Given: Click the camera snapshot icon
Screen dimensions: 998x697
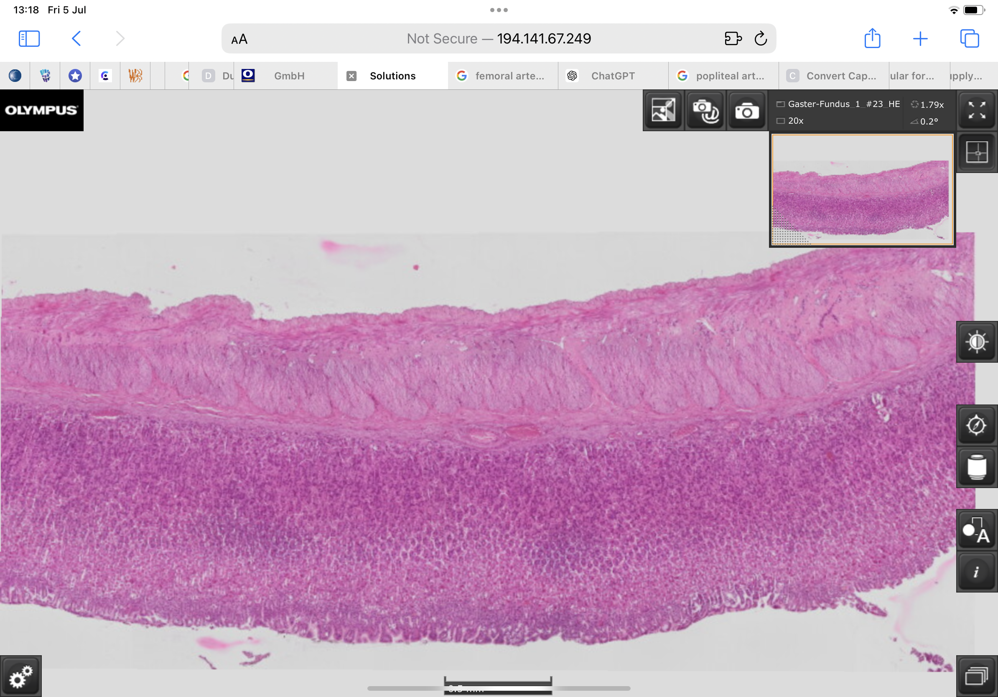Looking at the screenshot, I should (746, 111).
